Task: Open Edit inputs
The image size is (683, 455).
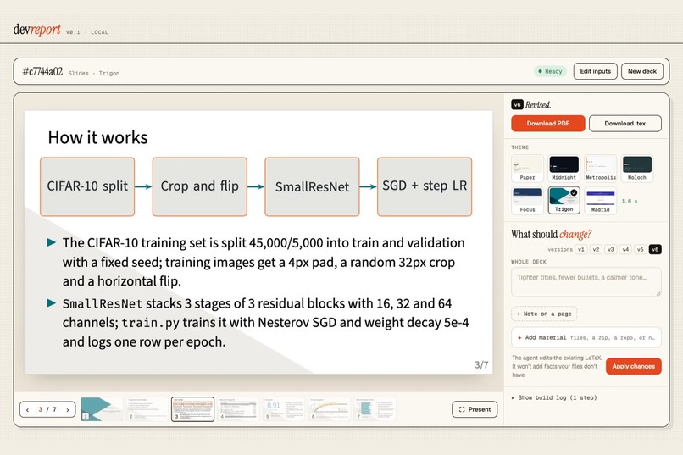Action: (596, 71)
